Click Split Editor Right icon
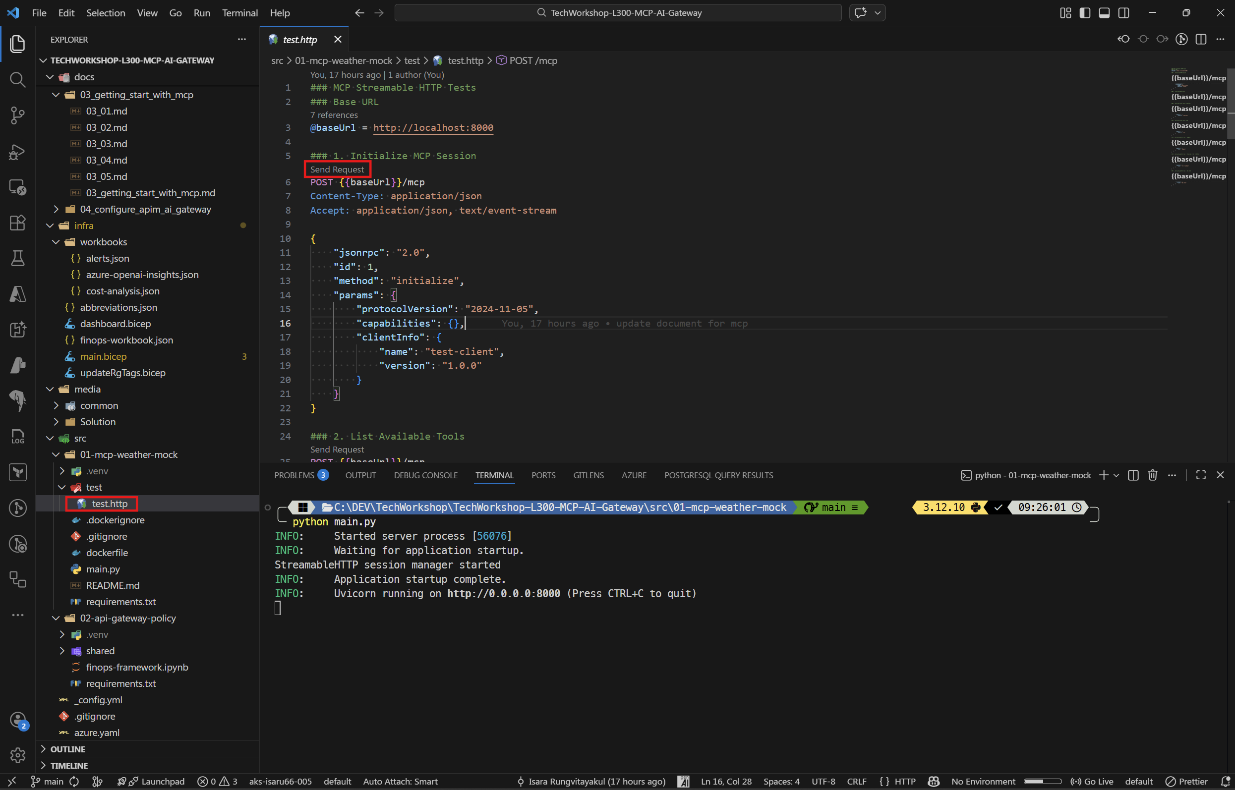 tap(1201, 40)
